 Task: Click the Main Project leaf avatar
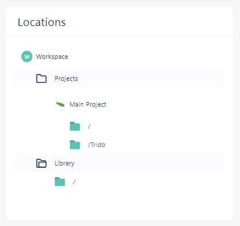pyautogui.click(x=60, y=104)
